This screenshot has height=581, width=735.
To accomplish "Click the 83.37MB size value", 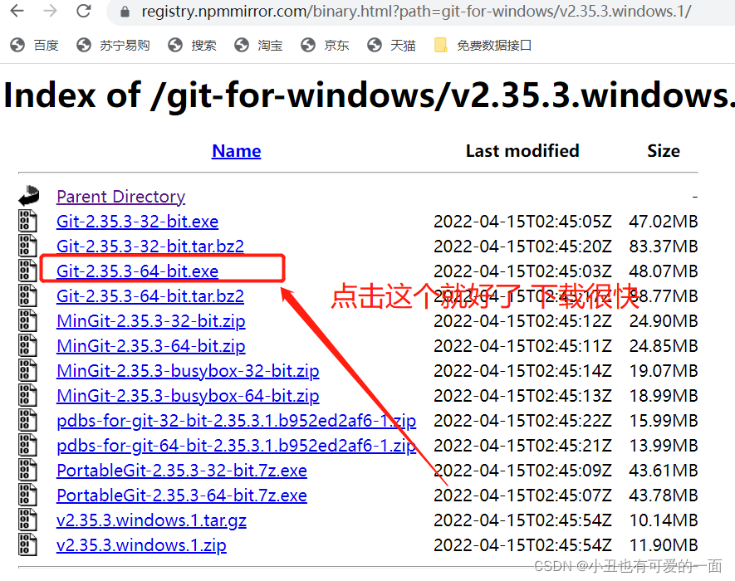I will pyautogui.click(x=664, y=246).
